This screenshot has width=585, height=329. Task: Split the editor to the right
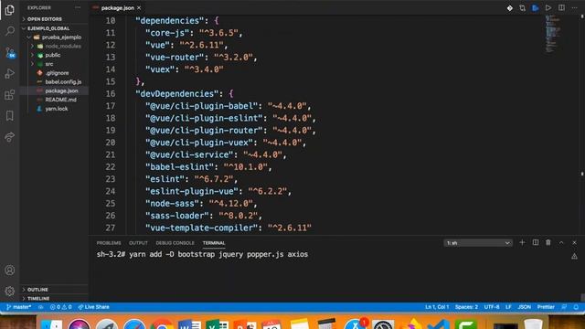561,8
